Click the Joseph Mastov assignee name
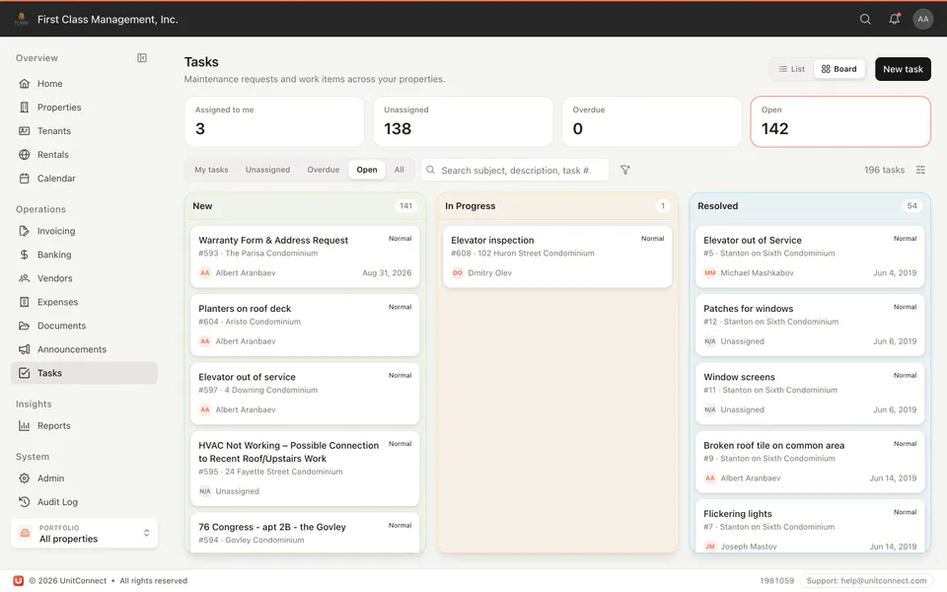The width and height of the screenshot is (947, 592). [749, 547]
